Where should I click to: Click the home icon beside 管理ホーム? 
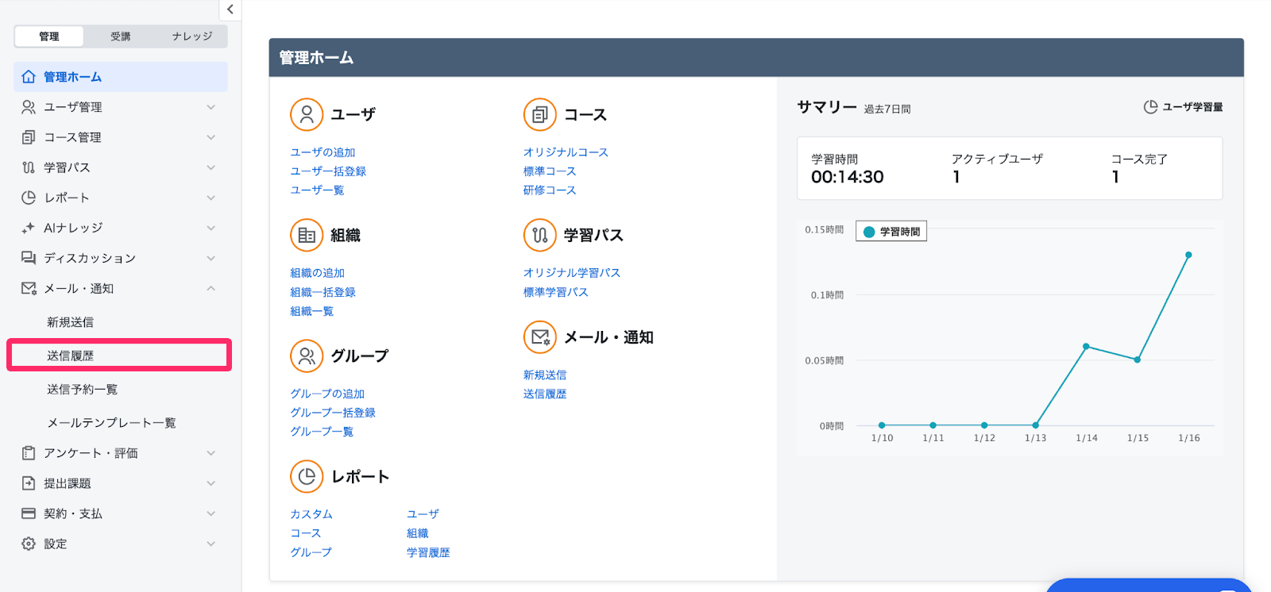pyautogui.click(x=29, y=77)
